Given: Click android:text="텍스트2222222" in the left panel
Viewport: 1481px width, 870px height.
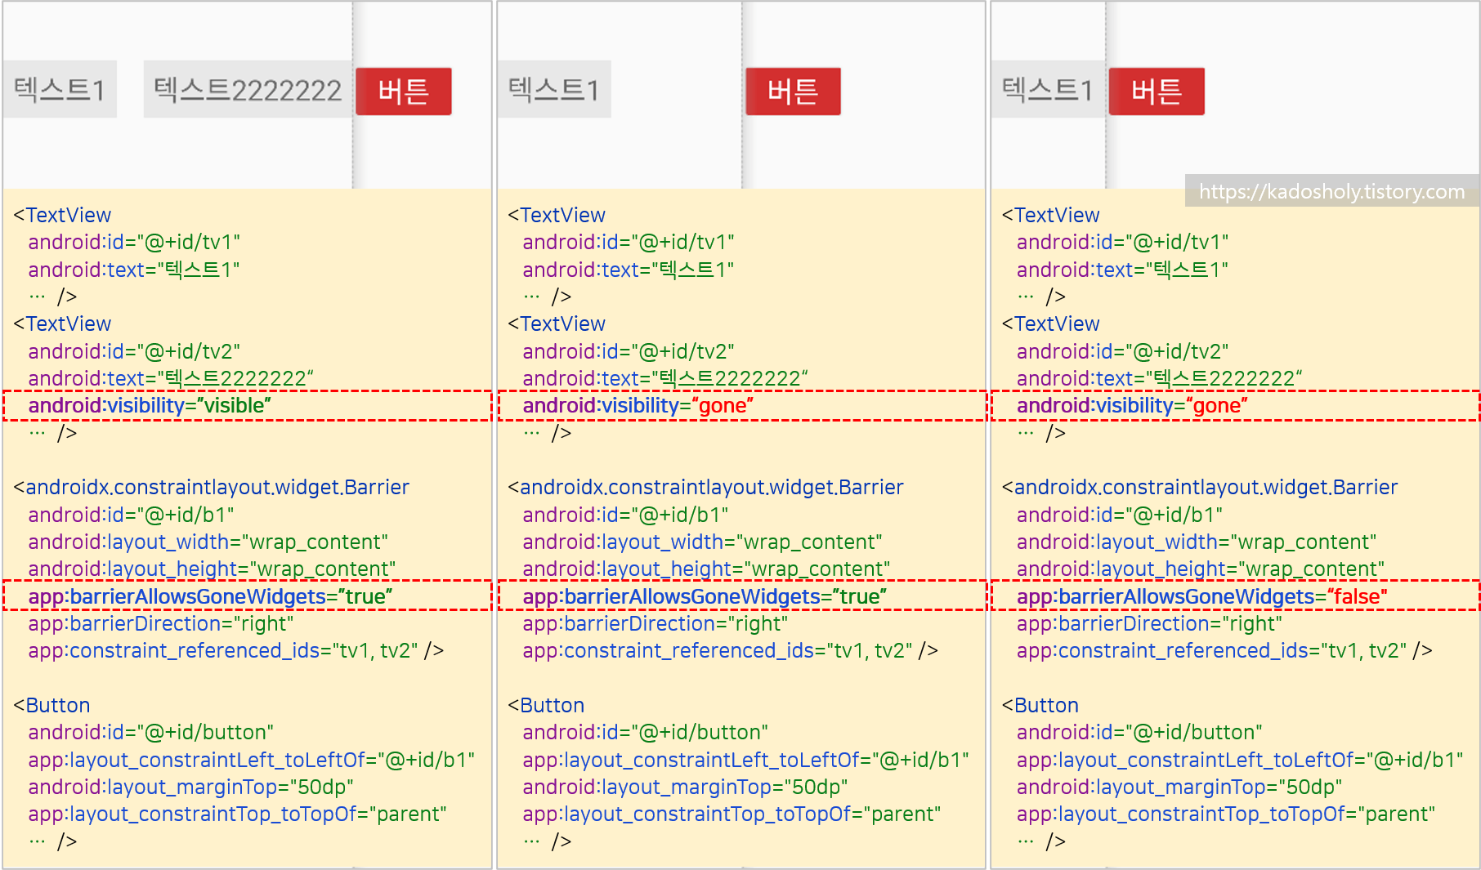Looking at the screenshot, I should (171, 379).
